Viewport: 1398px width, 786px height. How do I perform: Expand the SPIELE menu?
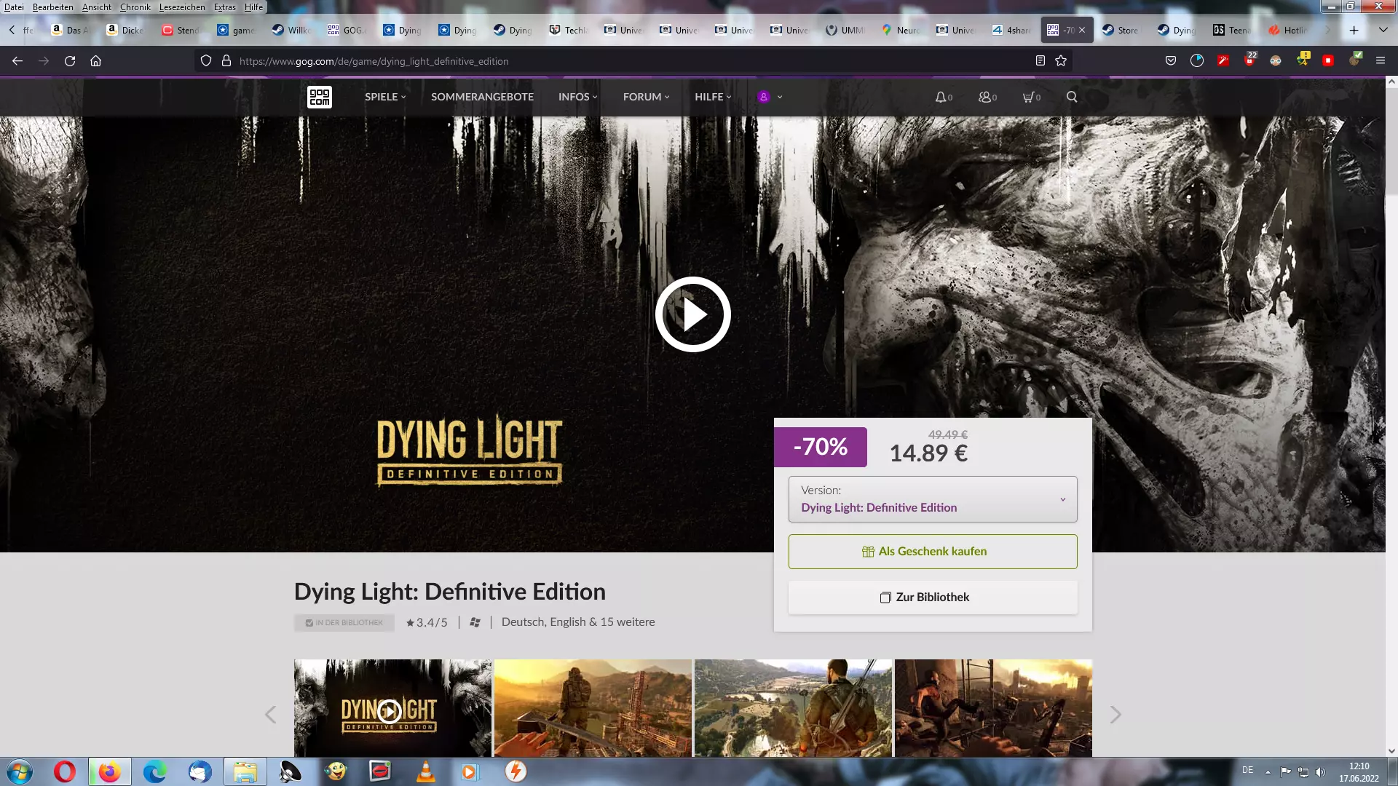click(x=385, y=97)
